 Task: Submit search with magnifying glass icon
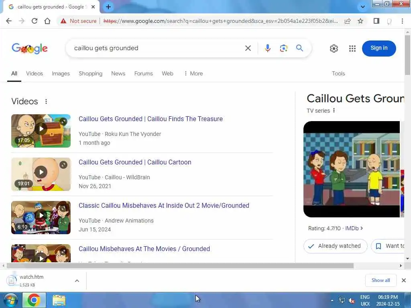[299, 48]
